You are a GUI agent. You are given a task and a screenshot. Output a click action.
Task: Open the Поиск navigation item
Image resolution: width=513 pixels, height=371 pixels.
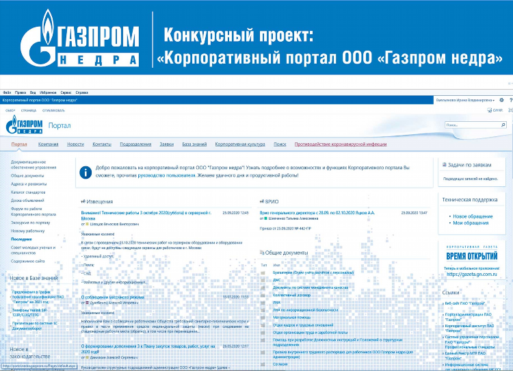[x=280, y=144]
